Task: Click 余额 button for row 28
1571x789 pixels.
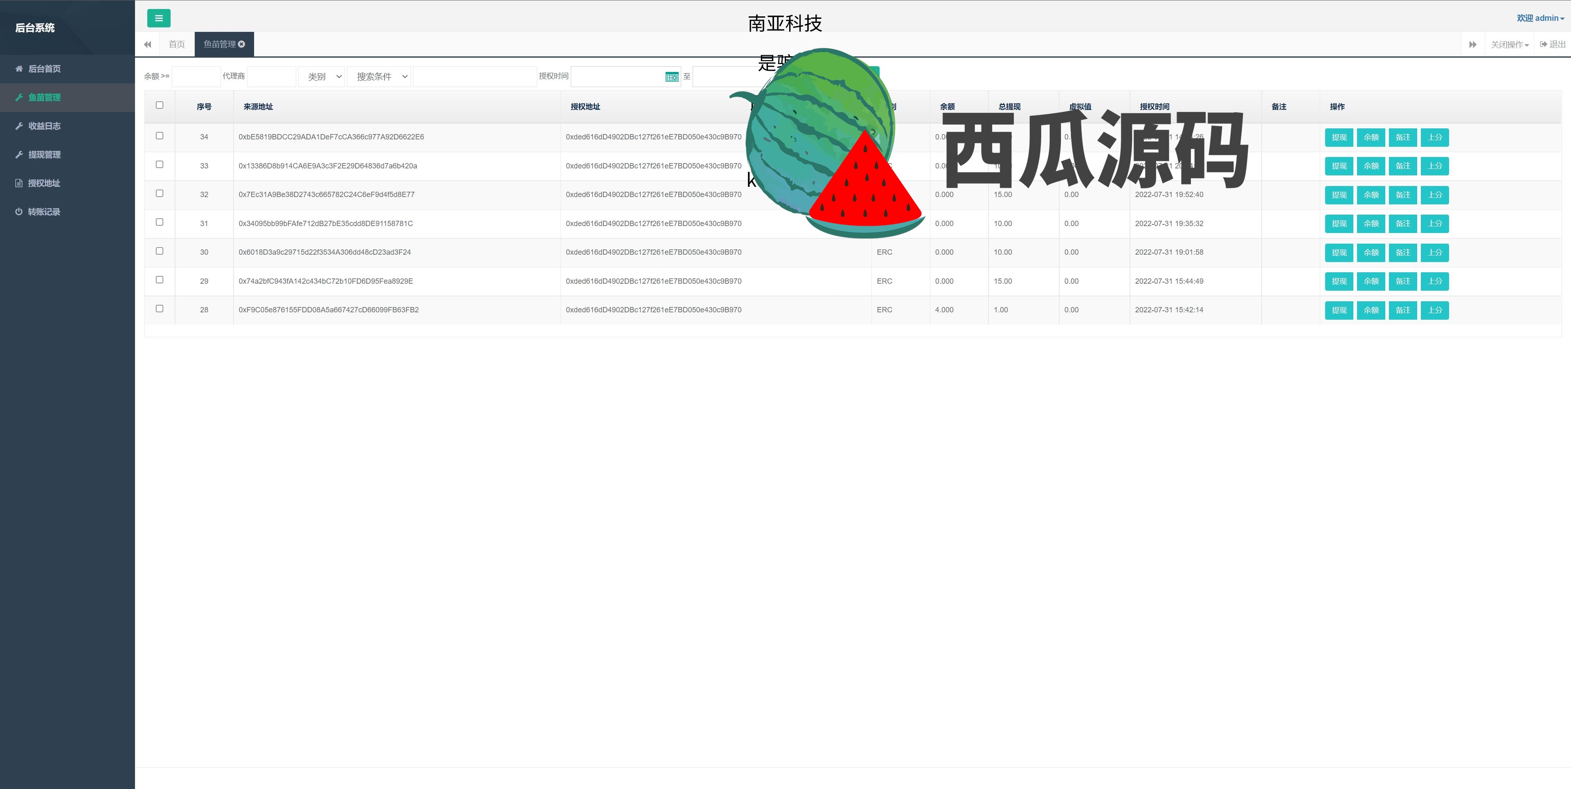Action: click(x=1371, y=310)
